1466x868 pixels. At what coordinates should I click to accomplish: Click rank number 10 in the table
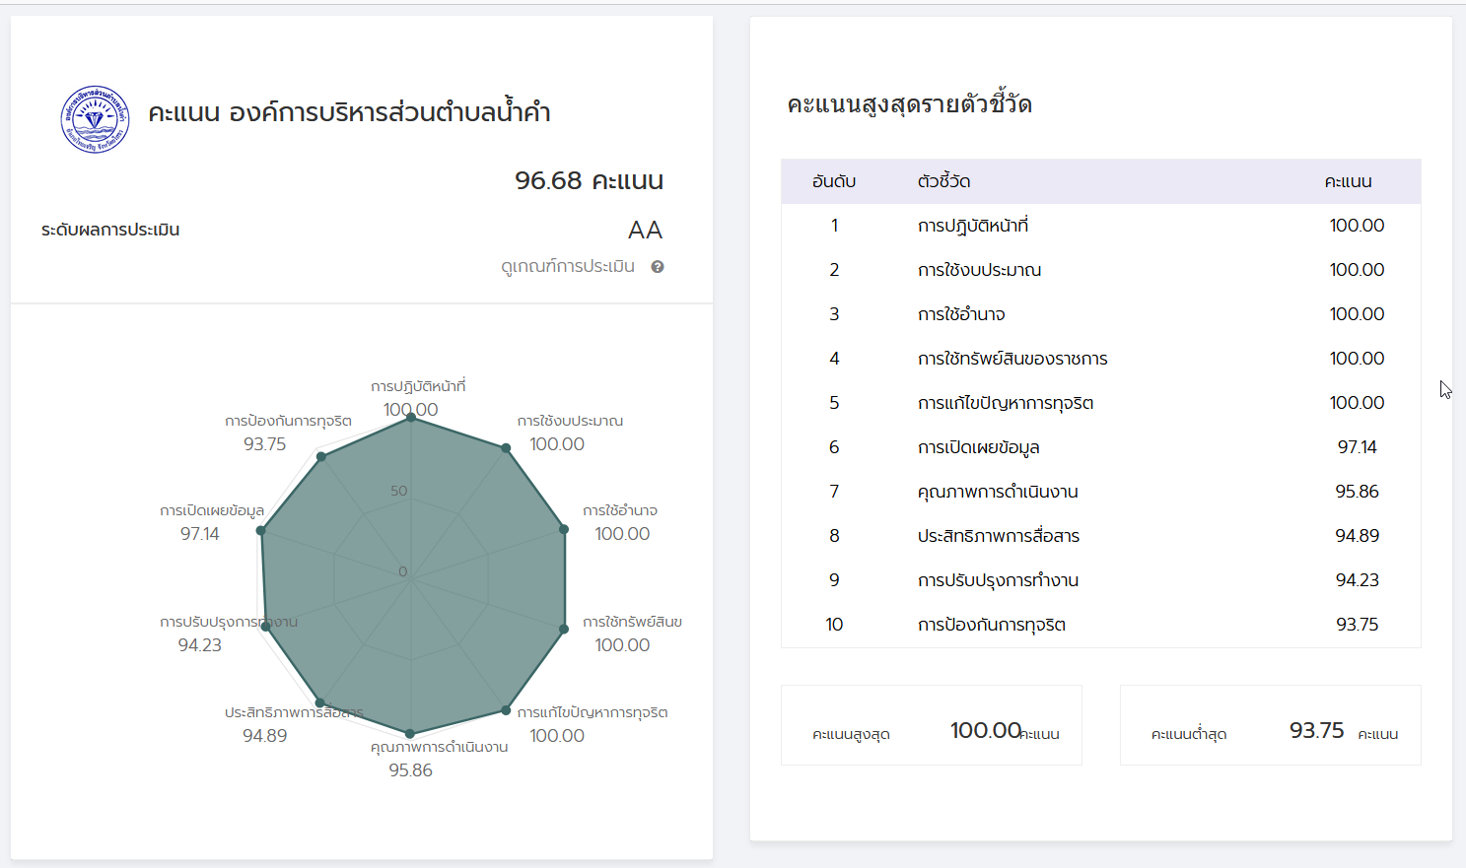tap(834, 625)
